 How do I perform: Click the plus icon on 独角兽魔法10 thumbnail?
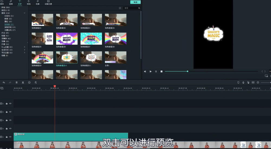(67, 57)
